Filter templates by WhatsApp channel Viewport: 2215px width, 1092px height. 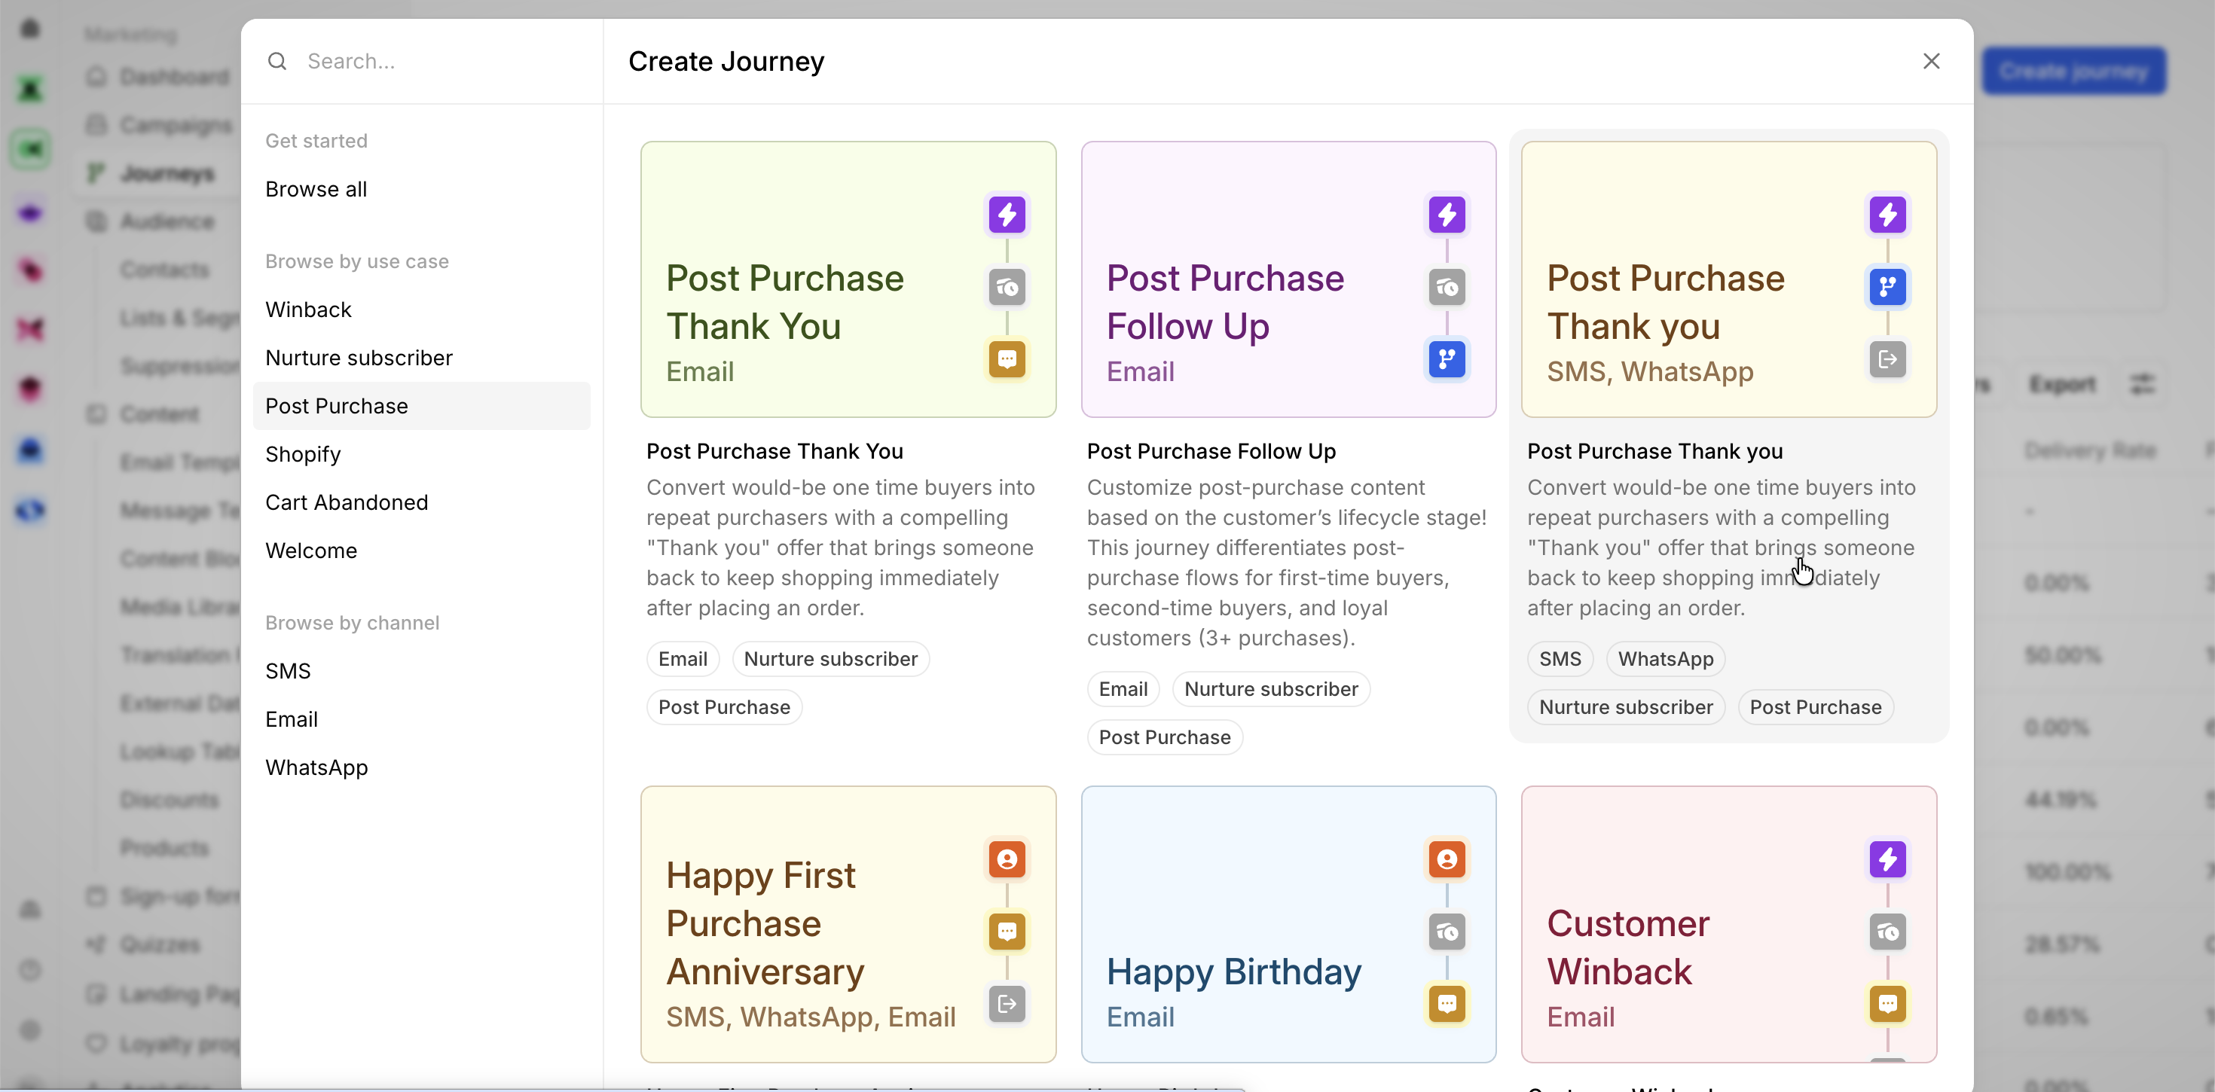(x=316, y=767)
